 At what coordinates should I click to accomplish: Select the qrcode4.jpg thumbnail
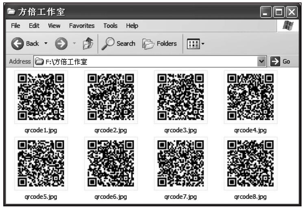[250, 97]
